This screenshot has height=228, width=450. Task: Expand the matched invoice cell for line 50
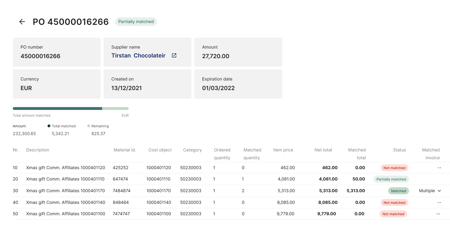(439, 214)
